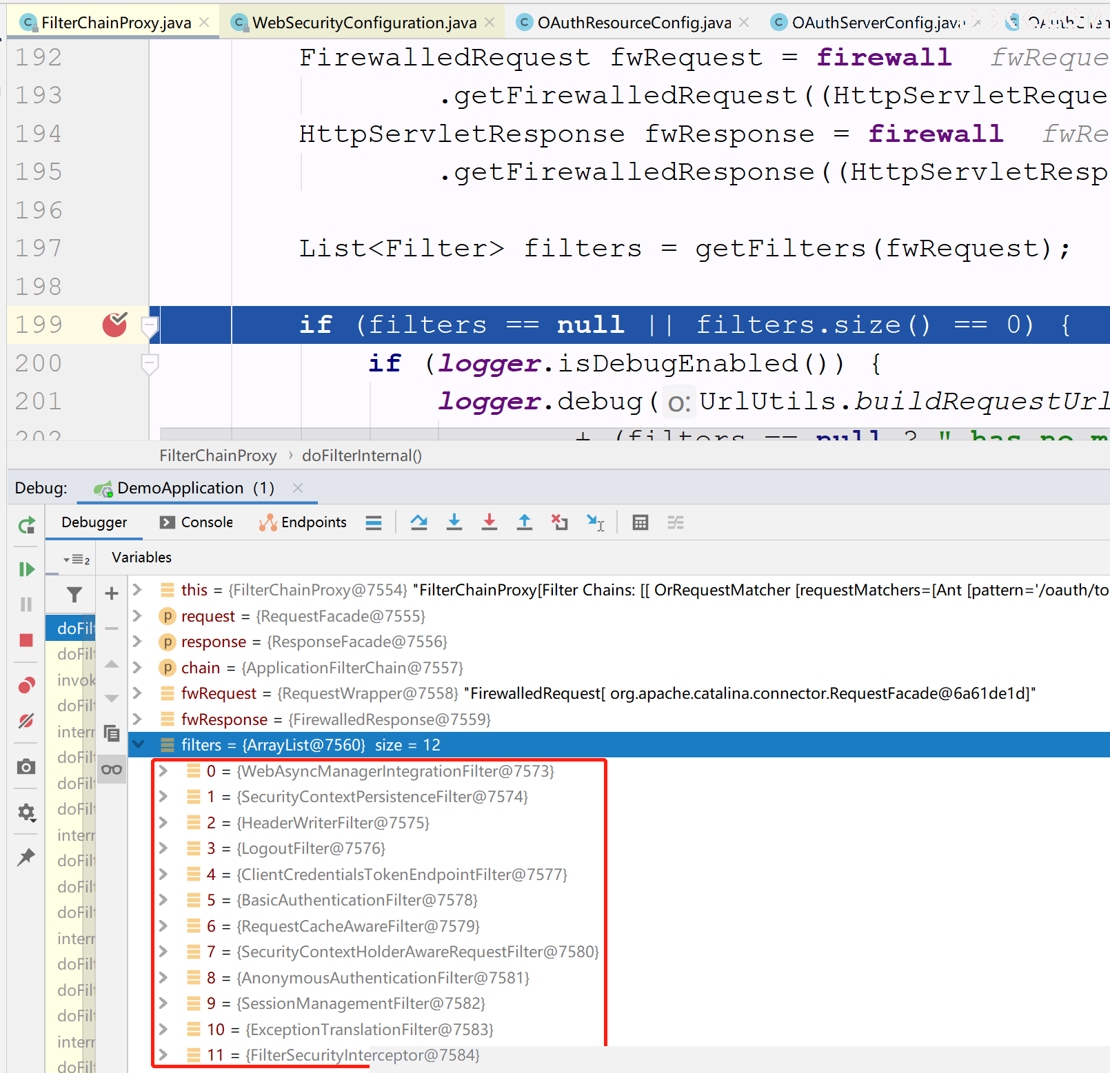Select ExceptionTranslationFilter@7583 row
Image resolution: width=1110 pixels, height=1073 pixels.
618,1029
